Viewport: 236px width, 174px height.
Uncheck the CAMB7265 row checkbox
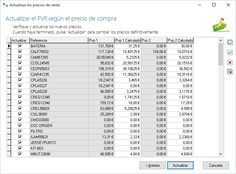coord(20,57)
